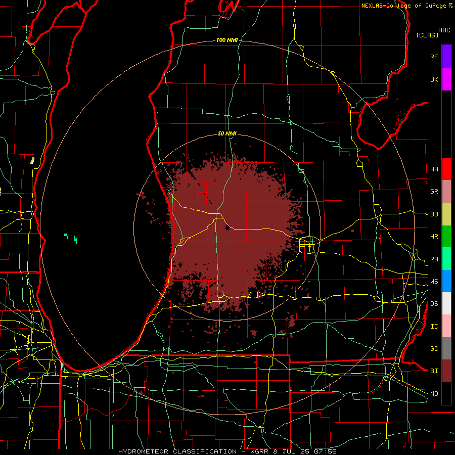
Task: Click the 'IC' legend label
Action: pos(434,327)
